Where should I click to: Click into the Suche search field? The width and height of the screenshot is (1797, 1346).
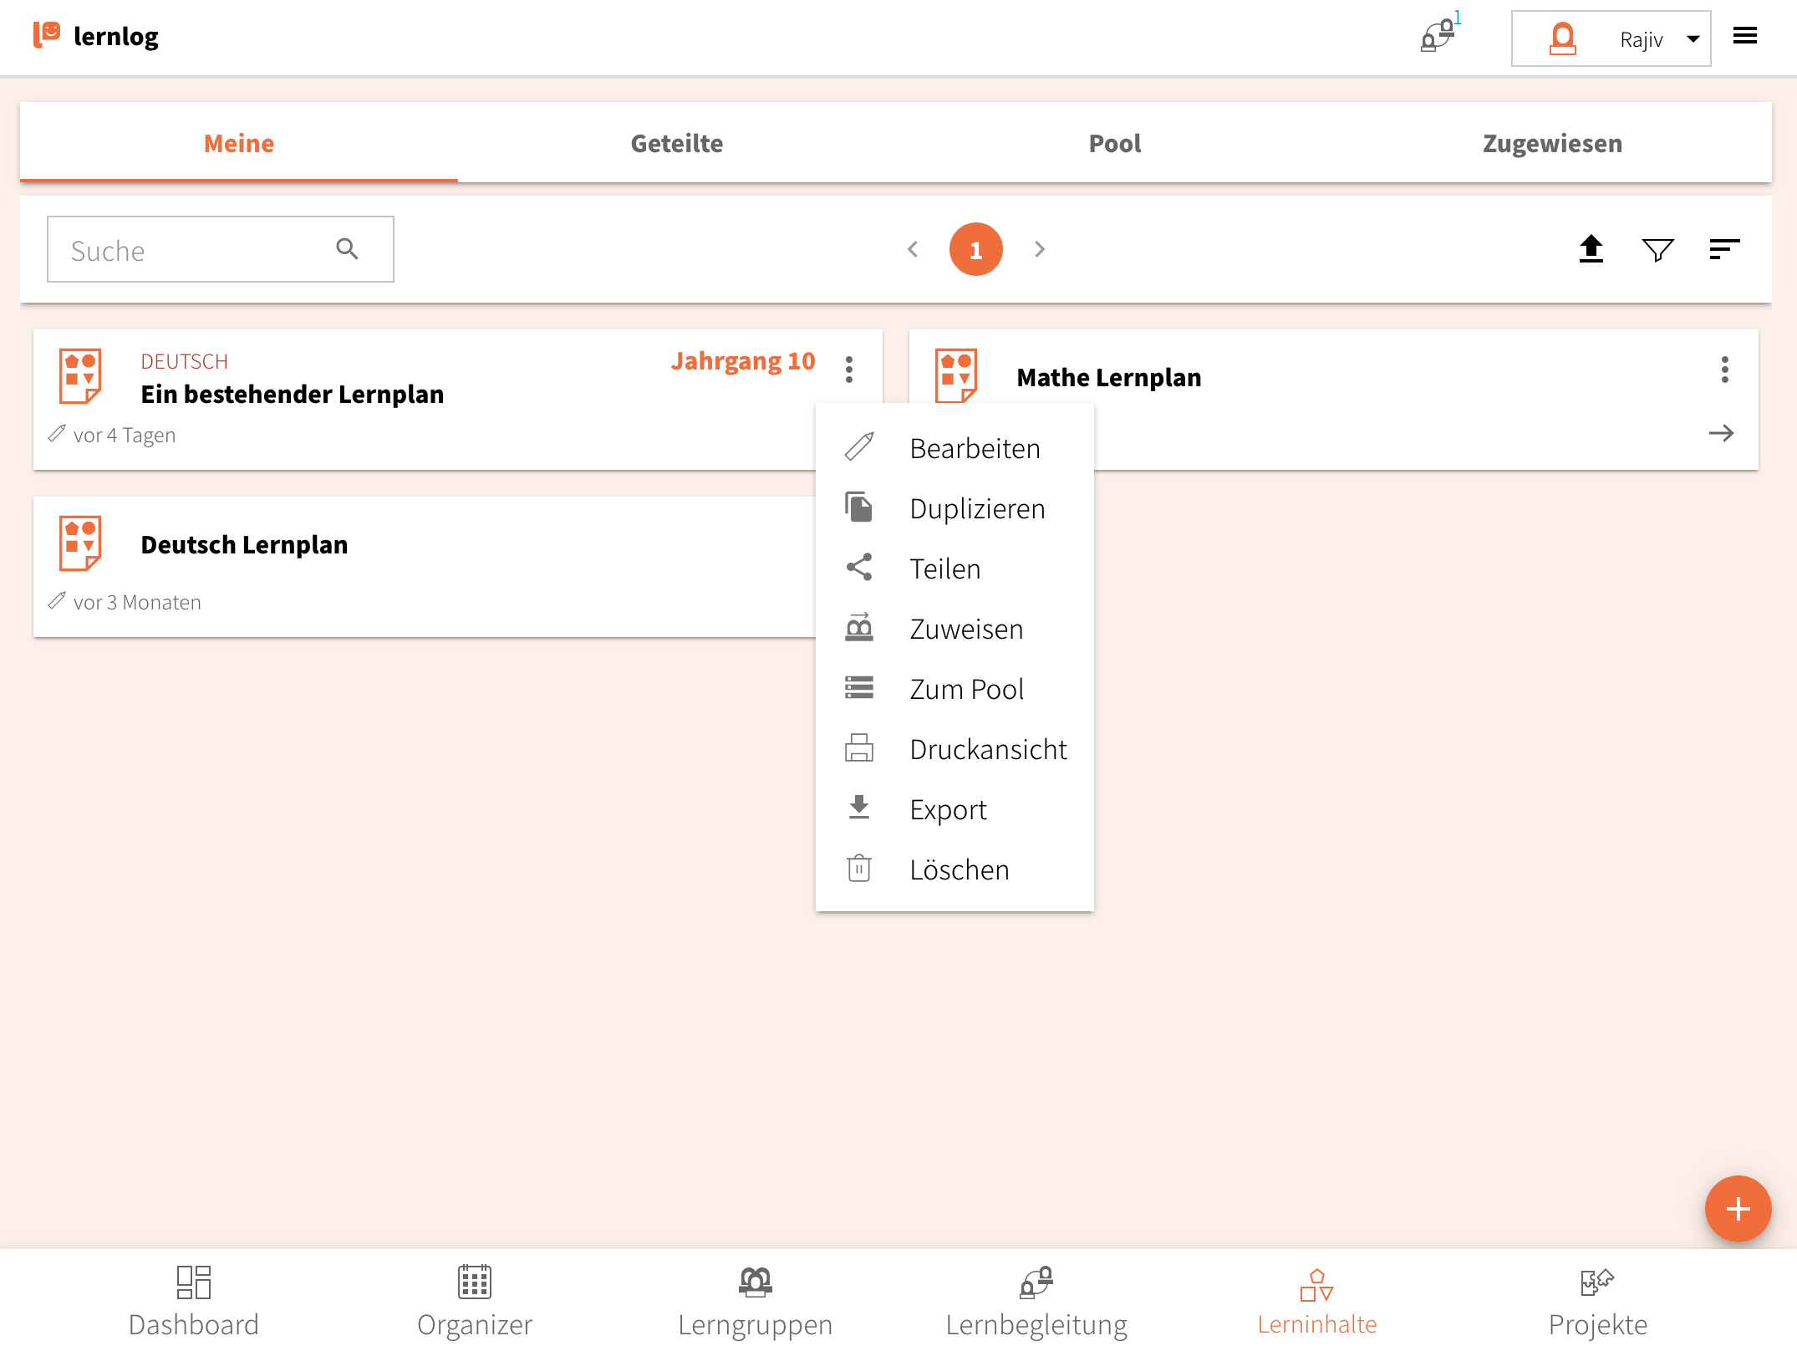(192, 250)
